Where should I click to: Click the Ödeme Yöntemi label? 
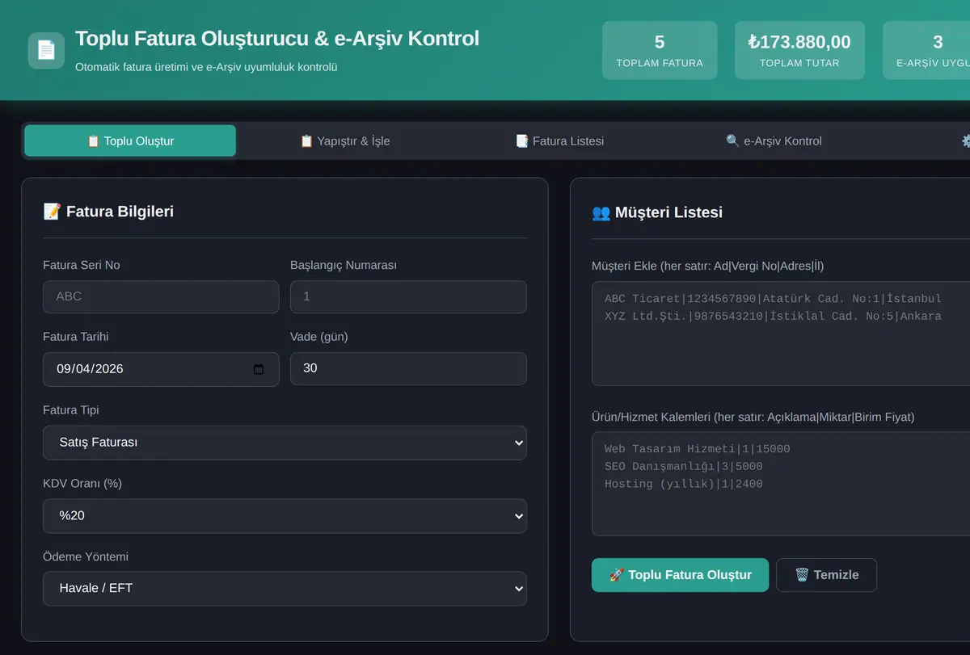tap(86, 556)
